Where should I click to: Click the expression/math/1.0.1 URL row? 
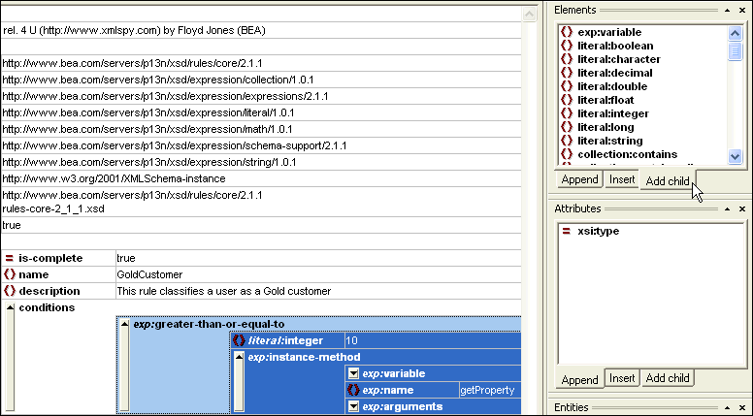tap(261, 129)
